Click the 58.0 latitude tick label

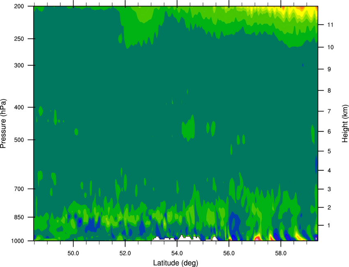click(281, 253)
